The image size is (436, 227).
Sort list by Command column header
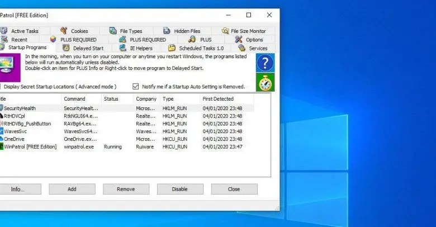[81, 99]
